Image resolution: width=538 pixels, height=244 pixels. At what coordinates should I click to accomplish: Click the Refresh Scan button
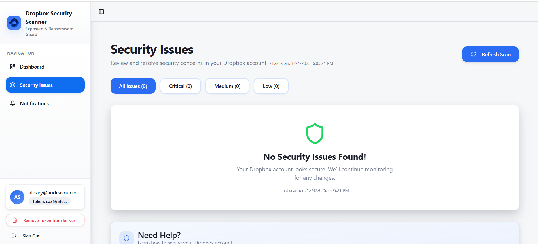(490, 54)
